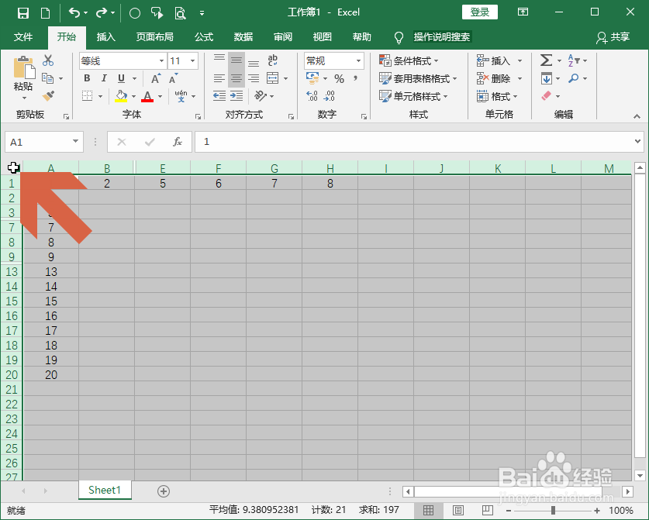This screenshot has height=520, width=649.
Task: Click the 共享 share button
Action: (x=613, y=37)
